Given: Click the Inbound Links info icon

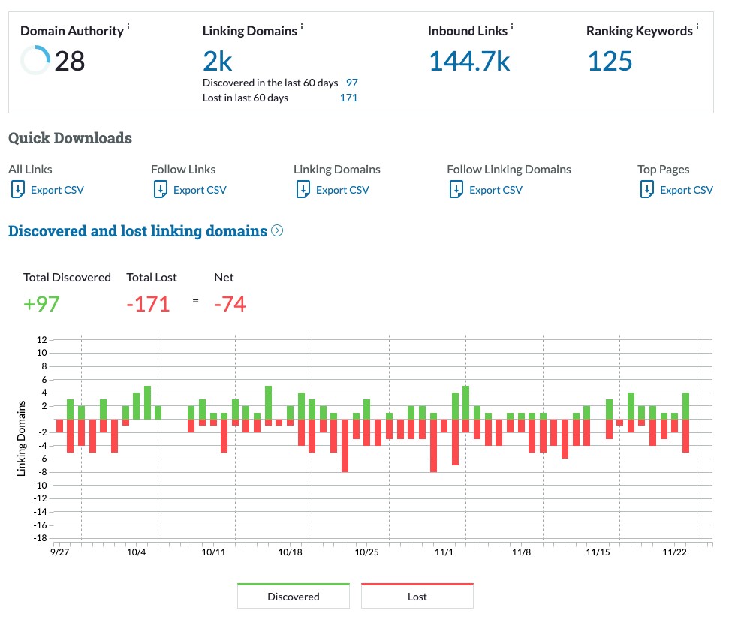Looking at the screenshot, I should tap(513, 28).
